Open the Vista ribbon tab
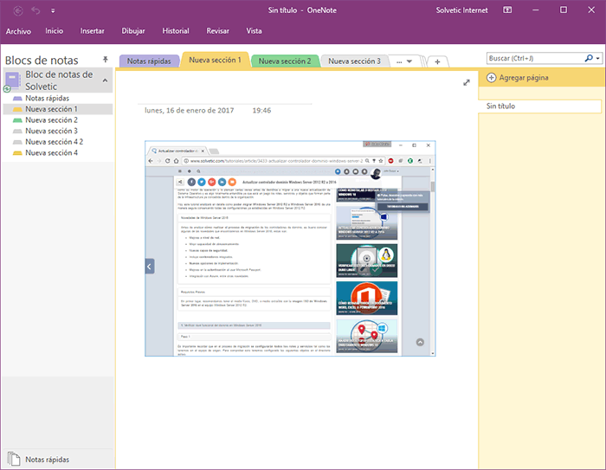This screenshot has height=470, width=606. [254, 31]
